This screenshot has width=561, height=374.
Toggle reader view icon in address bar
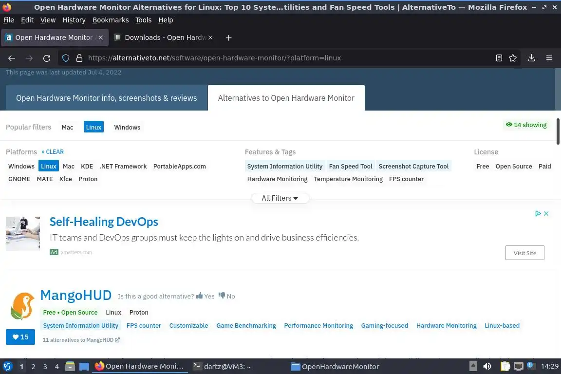[499, 58]
